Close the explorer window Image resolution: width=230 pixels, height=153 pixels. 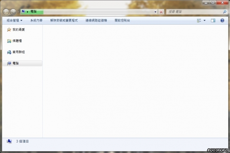point(222,3)
